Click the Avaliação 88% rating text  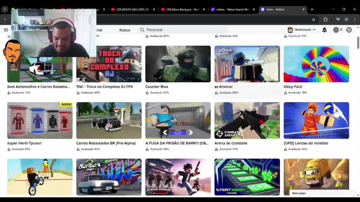point(228,93)
